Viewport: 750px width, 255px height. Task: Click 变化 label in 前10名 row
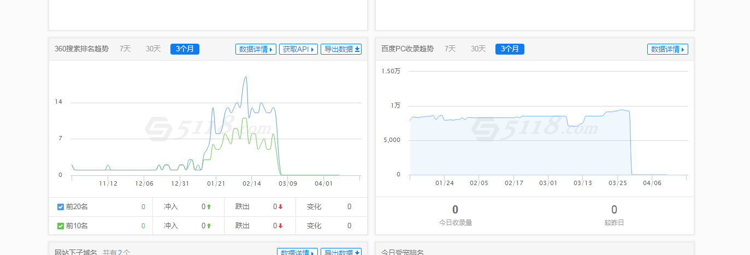click(314, 226)
